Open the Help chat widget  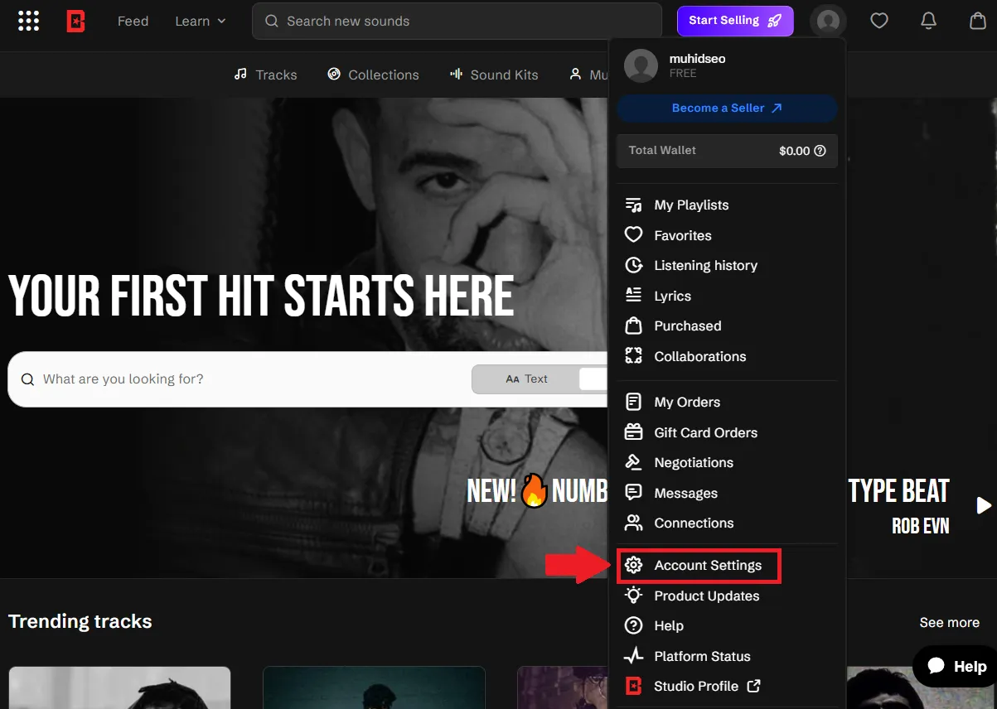(x=956, y=666)
